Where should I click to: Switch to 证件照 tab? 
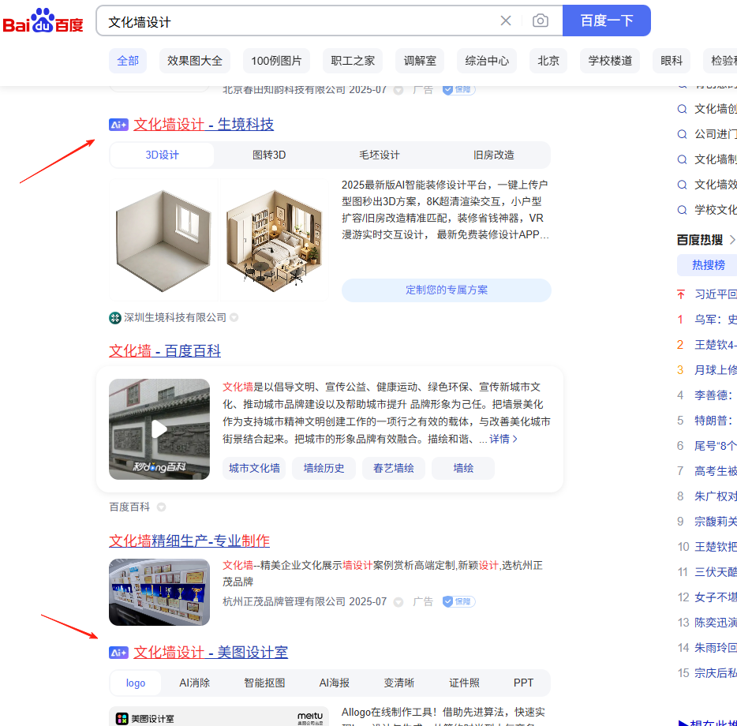465,683
